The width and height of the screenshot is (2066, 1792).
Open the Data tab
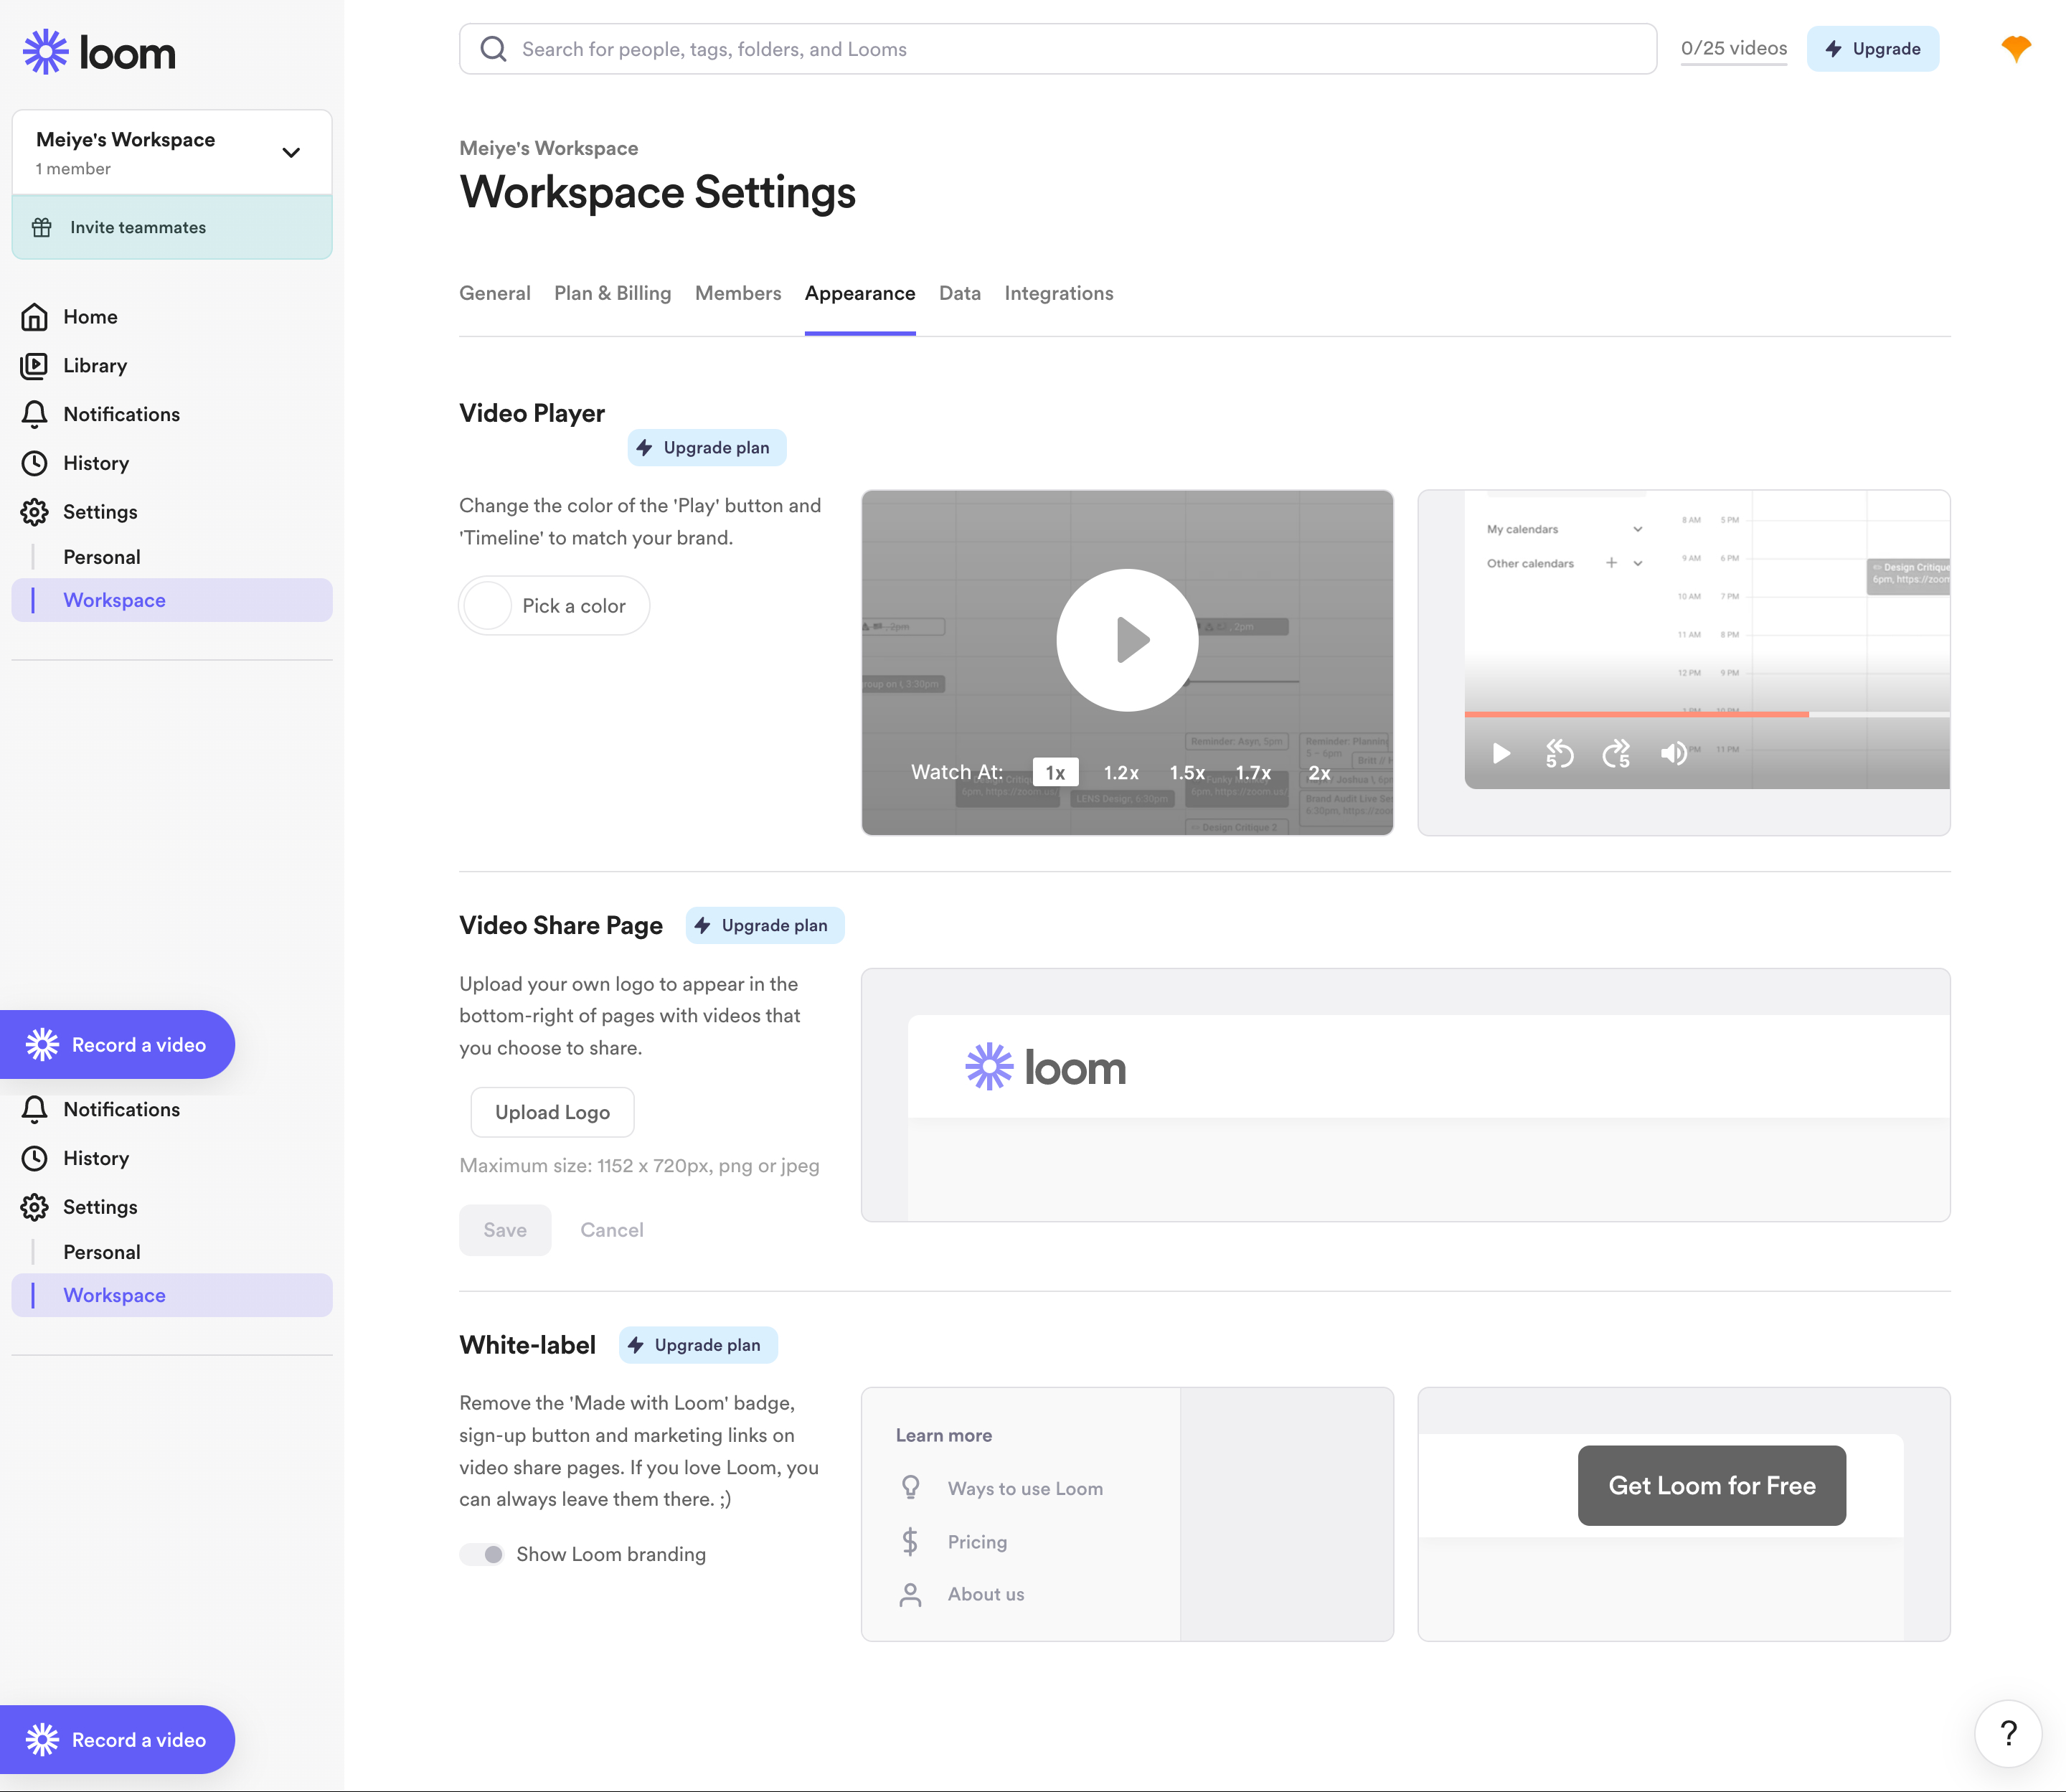click(x=959, y=293)
